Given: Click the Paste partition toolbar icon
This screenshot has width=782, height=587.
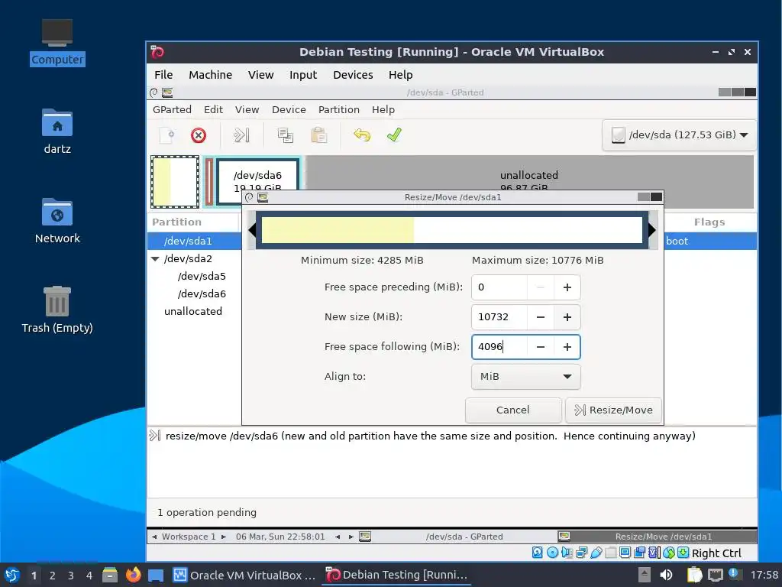Looking at the screenshot, I should pyautogui.click(x=318, y=135).
